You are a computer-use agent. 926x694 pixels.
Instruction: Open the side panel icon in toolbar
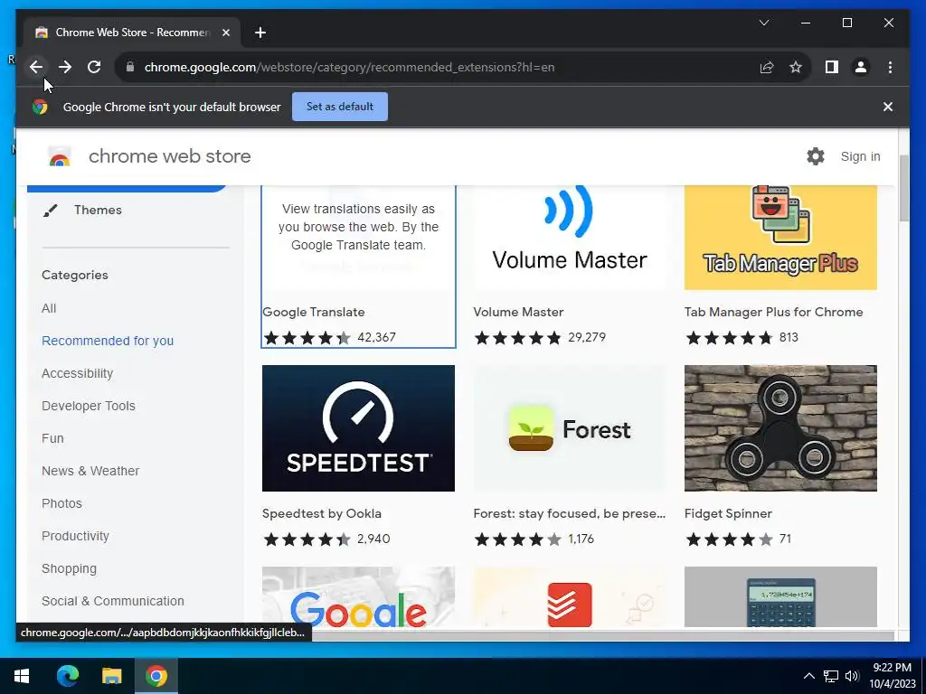832,67
